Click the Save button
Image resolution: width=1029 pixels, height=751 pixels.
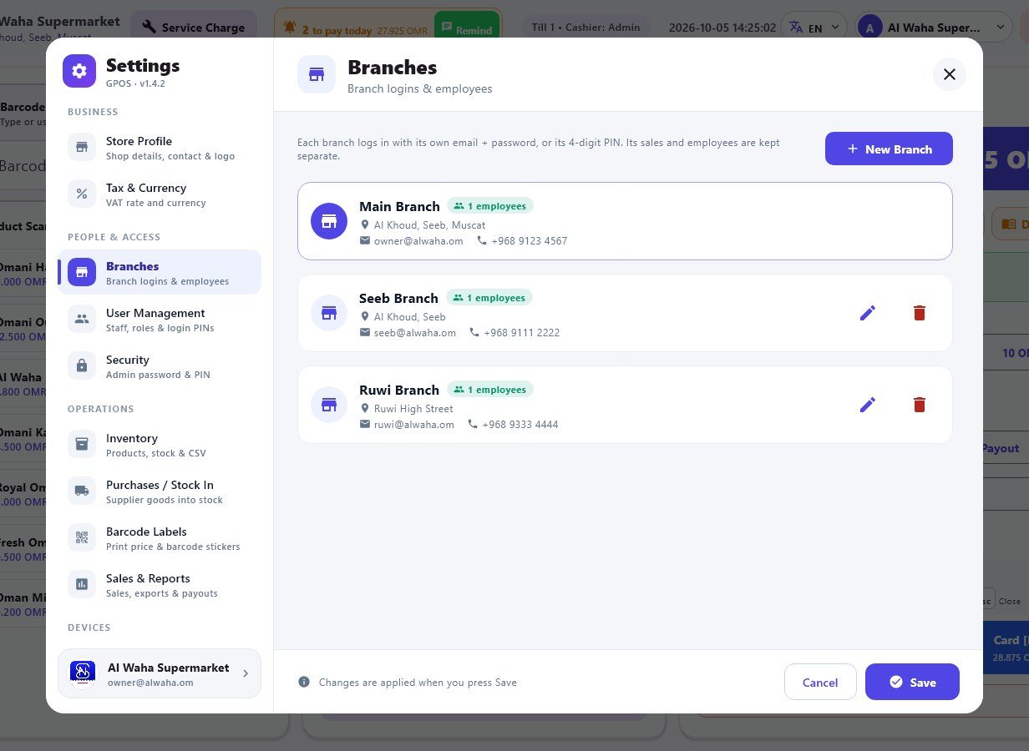pyautogui.click(x=912, y=682)
